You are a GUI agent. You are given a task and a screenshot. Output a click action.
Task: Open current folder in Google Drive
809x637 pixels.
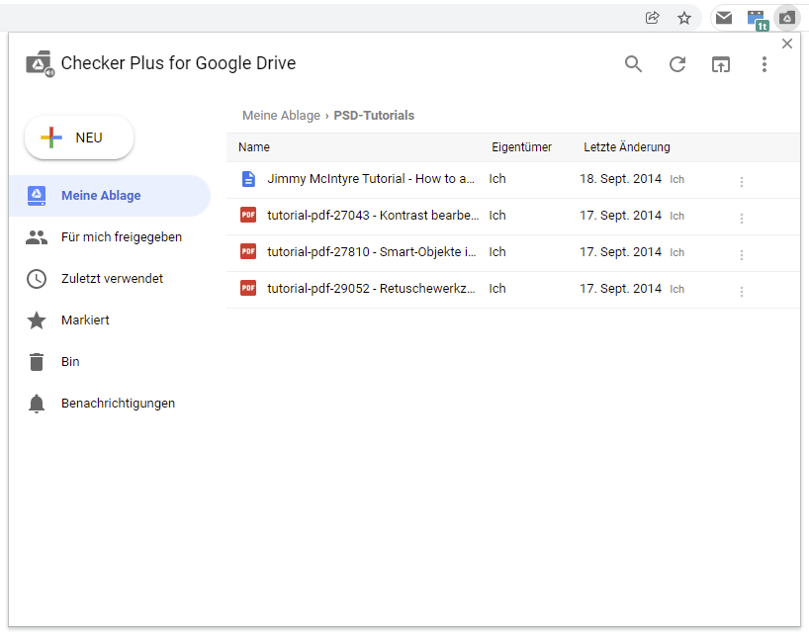pos(721,63)
